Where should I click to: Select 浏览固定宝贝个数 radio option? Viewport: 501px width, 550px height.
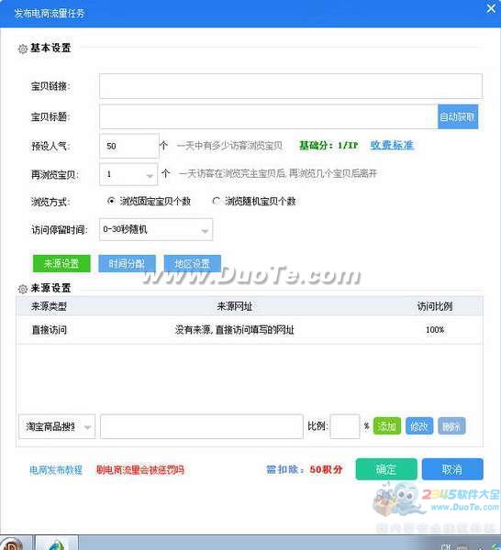click(x=111, y=201)
